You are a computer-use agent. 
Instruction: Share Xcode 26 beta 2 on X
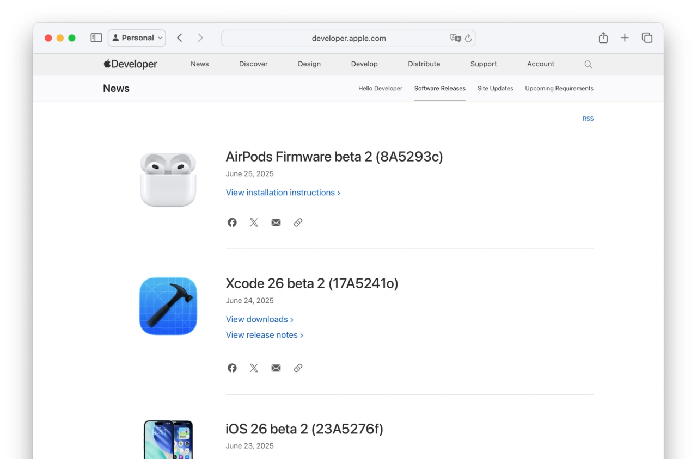(254, 368)
